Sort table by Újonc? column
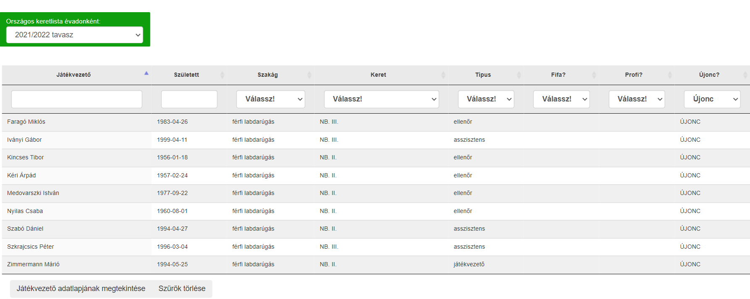This screenshot has width=750, height=299. pos(712,75)
